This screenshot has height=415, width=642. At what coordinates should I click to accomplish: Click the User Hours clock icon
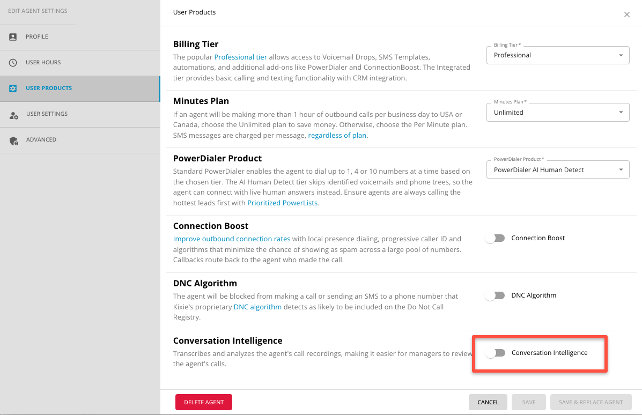(x=13, y=63)
